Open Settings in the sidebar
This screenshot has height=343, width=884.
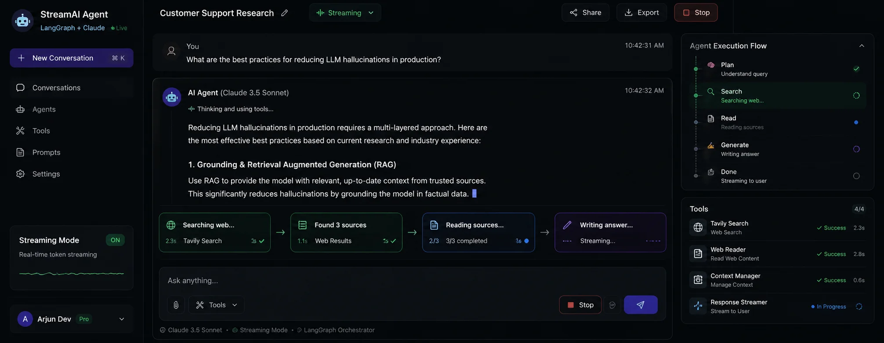[x=72, y=174]
